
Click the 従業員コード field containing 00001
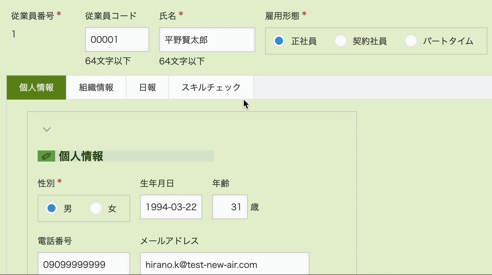(117, 39)
